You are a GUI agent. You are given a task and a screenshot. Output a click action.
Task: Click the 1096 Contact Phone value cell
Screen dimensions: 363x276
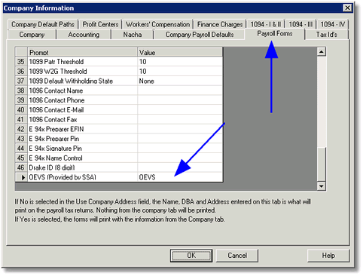coord(180,100)
